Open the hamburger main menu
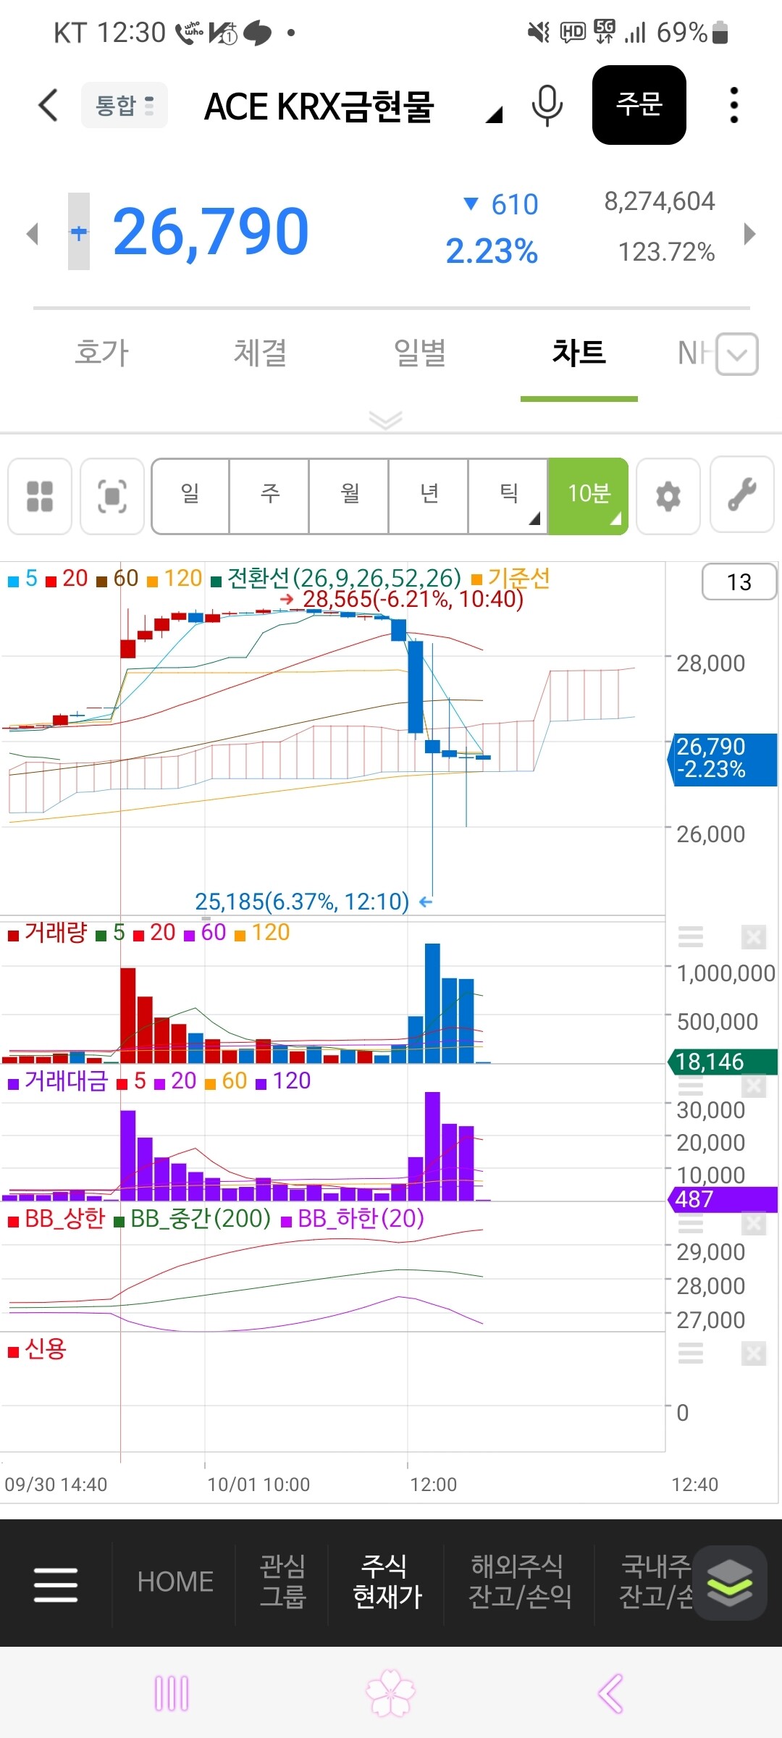The width and height of the screenshot is (782, 1738). coord(56,1584)
